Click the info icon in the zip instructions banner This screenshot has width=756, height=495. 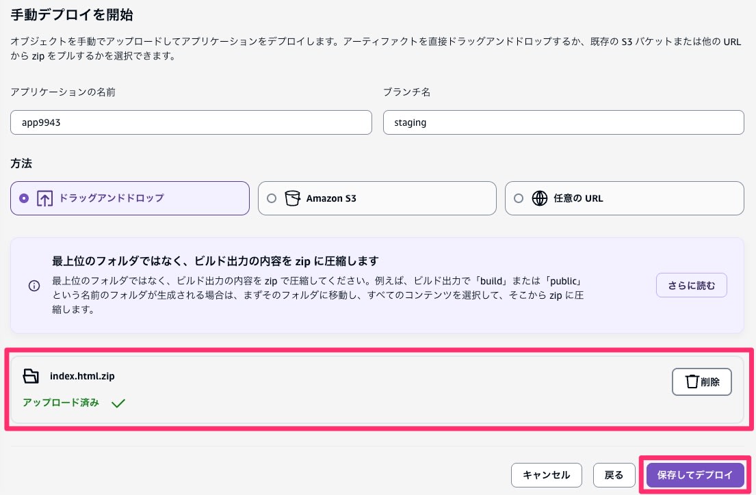(34, 286)
